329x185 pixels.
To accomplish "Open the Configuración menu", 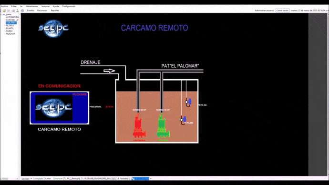I will 68,6.
